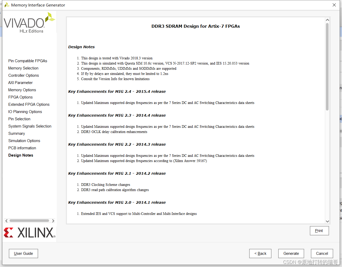Screen dimensions: 342x267
Task: Click the 'Design Notes' heading in the content
Action: [x=81, y=47]
